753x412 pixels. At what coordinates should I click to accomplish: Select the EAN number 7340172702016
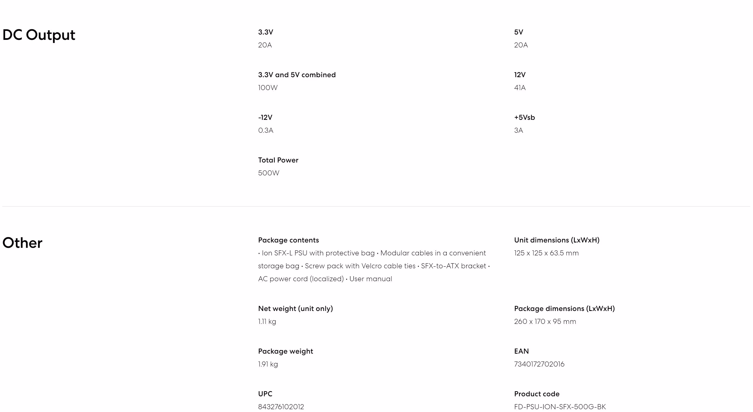click(x=539, y=364)
